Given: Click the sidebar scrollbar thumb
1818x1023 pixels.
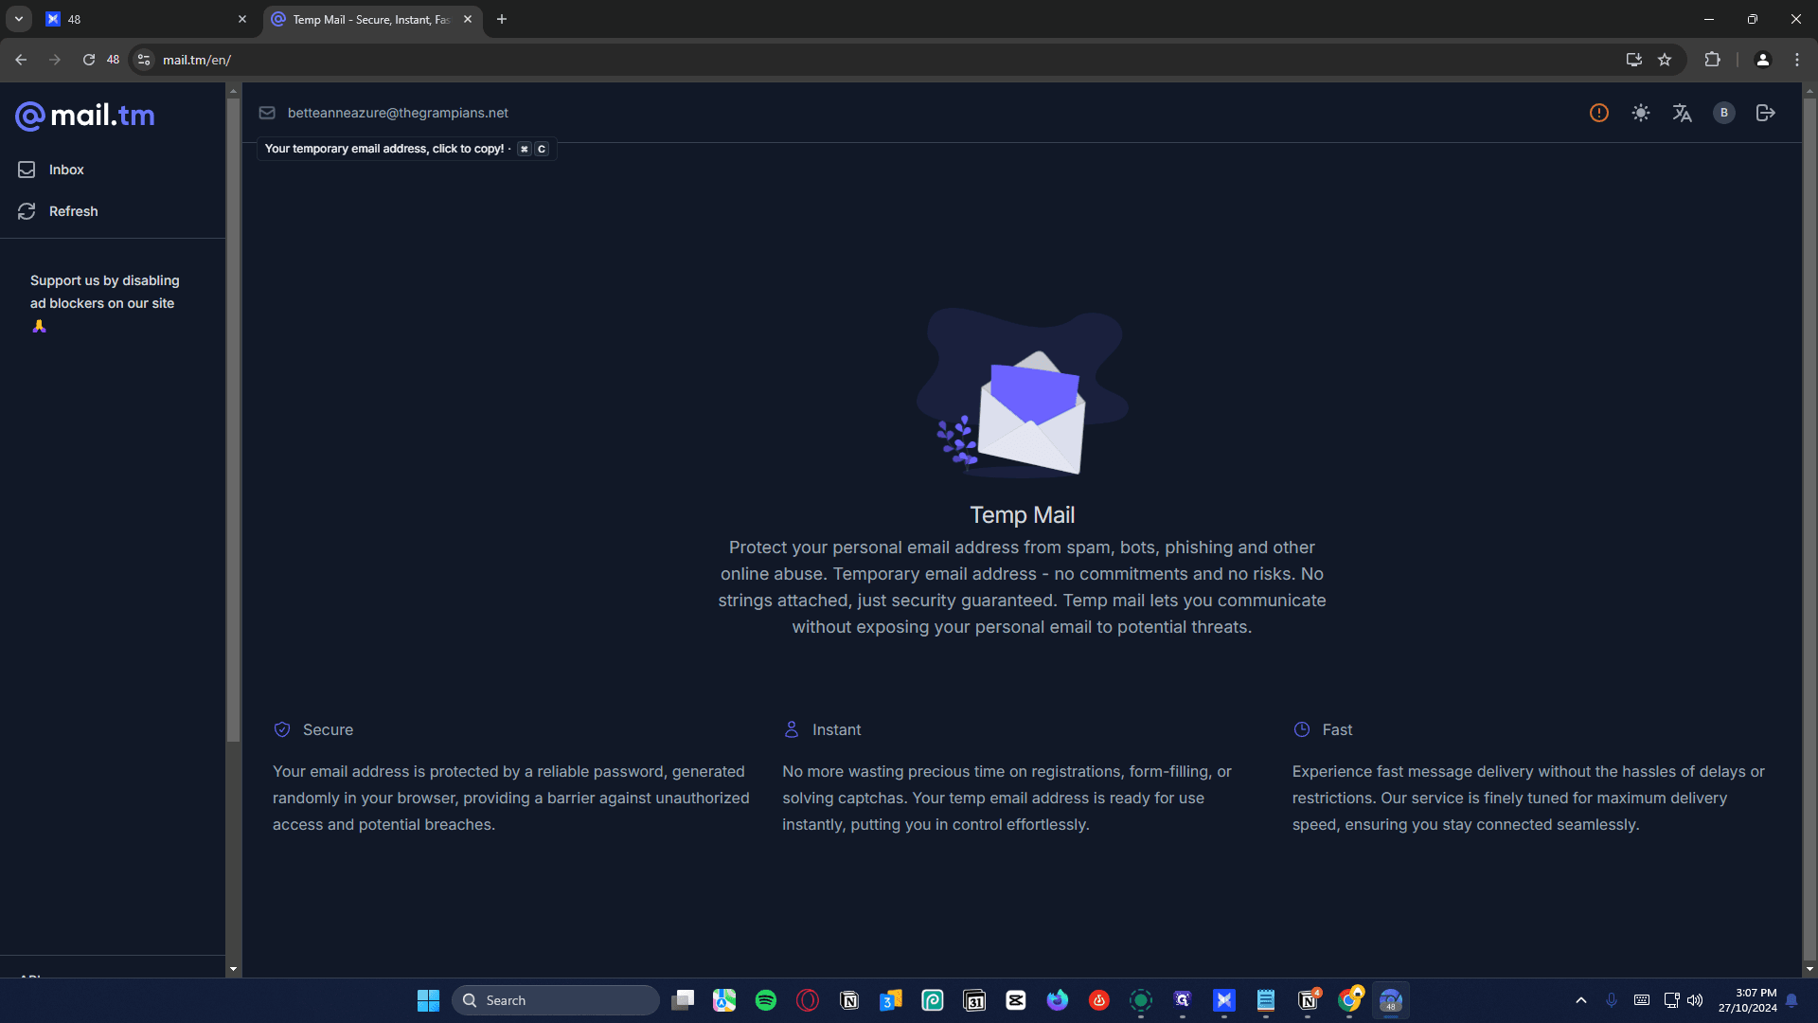Looking at the screenshot, I should pos(233,420).
